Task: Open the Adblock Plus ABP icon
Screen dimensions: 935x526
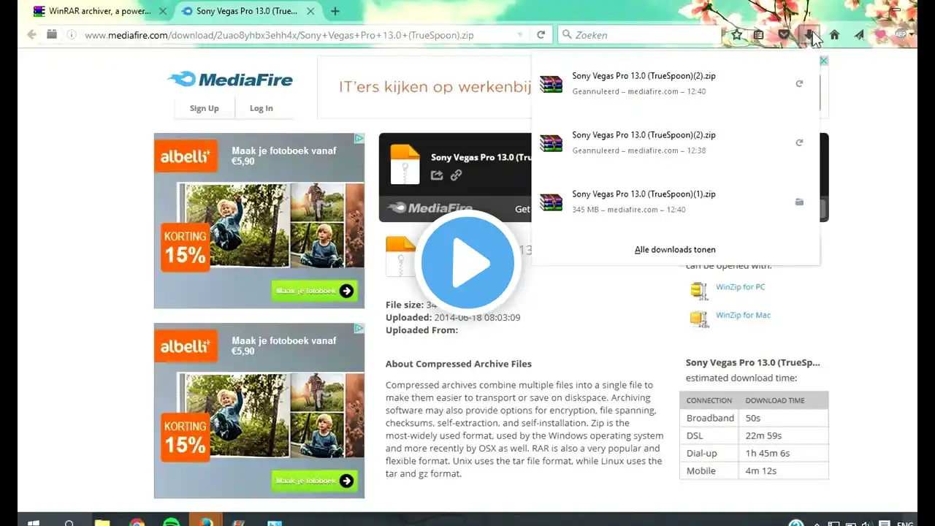Action: (x=901, y=34)
